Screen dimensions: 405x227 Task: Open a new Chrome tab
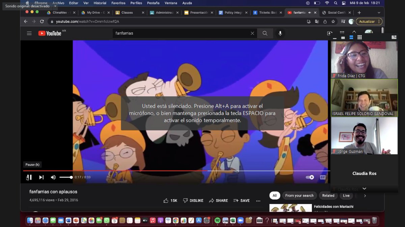pyautogui.click(x=359, y=12)
